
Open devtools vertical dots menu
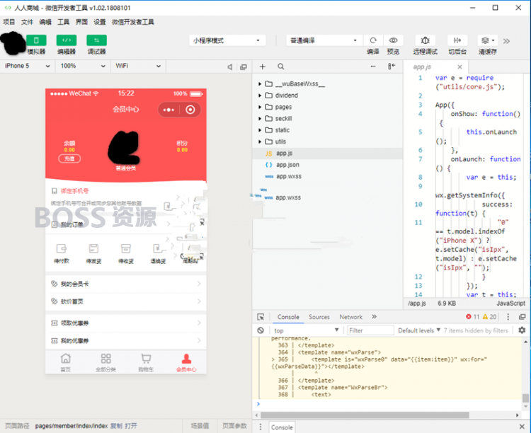(x=508, y=316)
